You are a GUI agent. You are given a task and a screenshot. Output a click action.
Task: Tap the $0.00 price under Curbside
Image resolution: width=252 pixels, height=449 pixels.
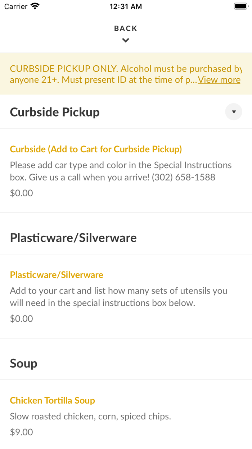pos(21,193)
